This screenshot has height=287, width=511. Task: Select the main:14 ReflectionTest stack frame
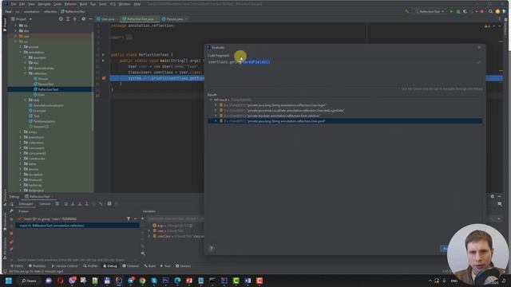coord(78,226)
